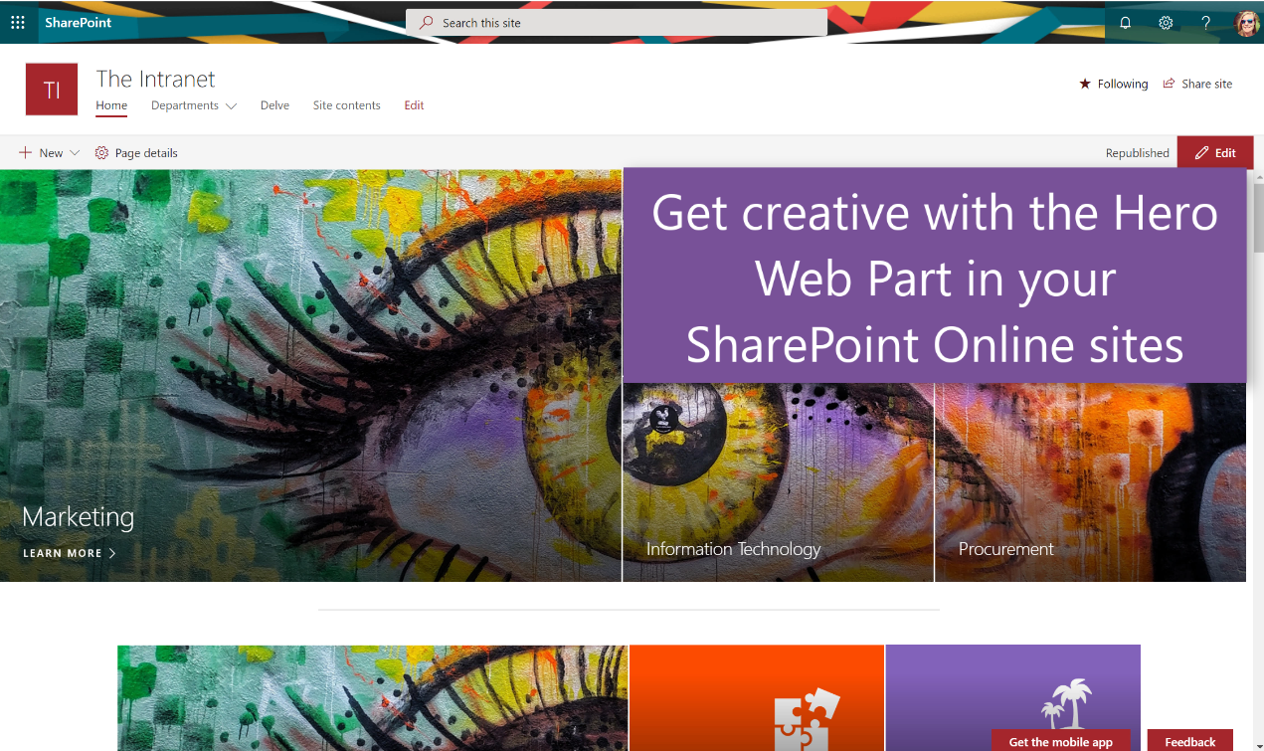Open the Information Technology hero tile
Image resolution: width=1264 pixels, height=751 pixels.
pos(778,482)
